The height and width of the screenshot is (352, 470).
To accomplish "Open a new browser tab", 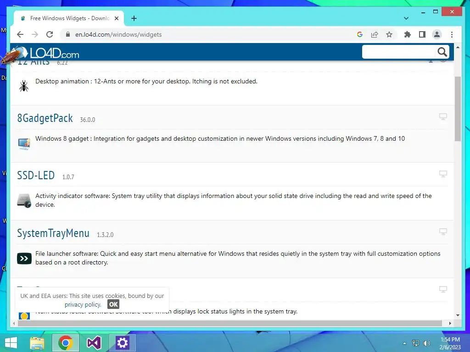I will point(134,18).
